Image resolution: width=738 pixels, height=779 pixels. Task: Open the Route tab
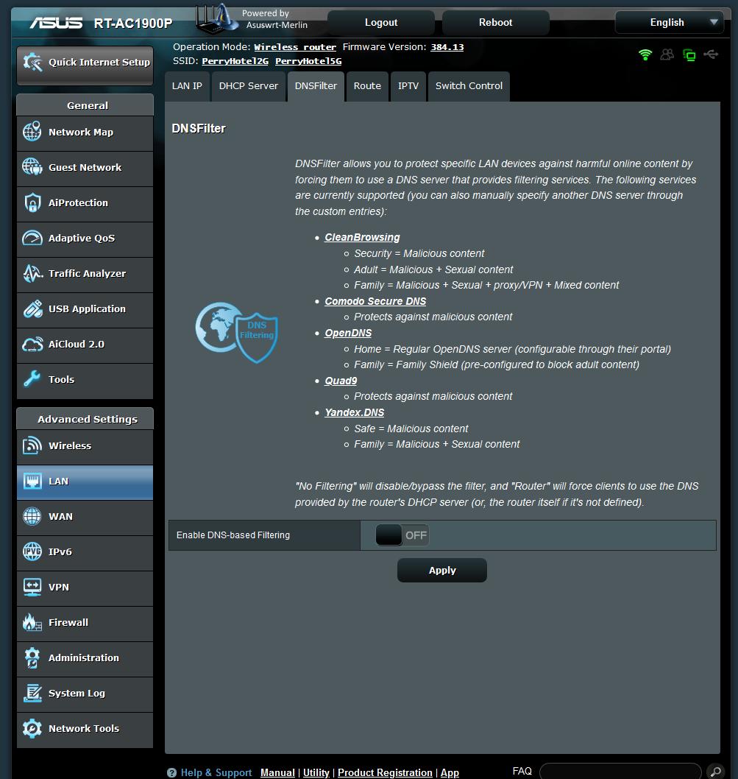[x=367, y=86]
